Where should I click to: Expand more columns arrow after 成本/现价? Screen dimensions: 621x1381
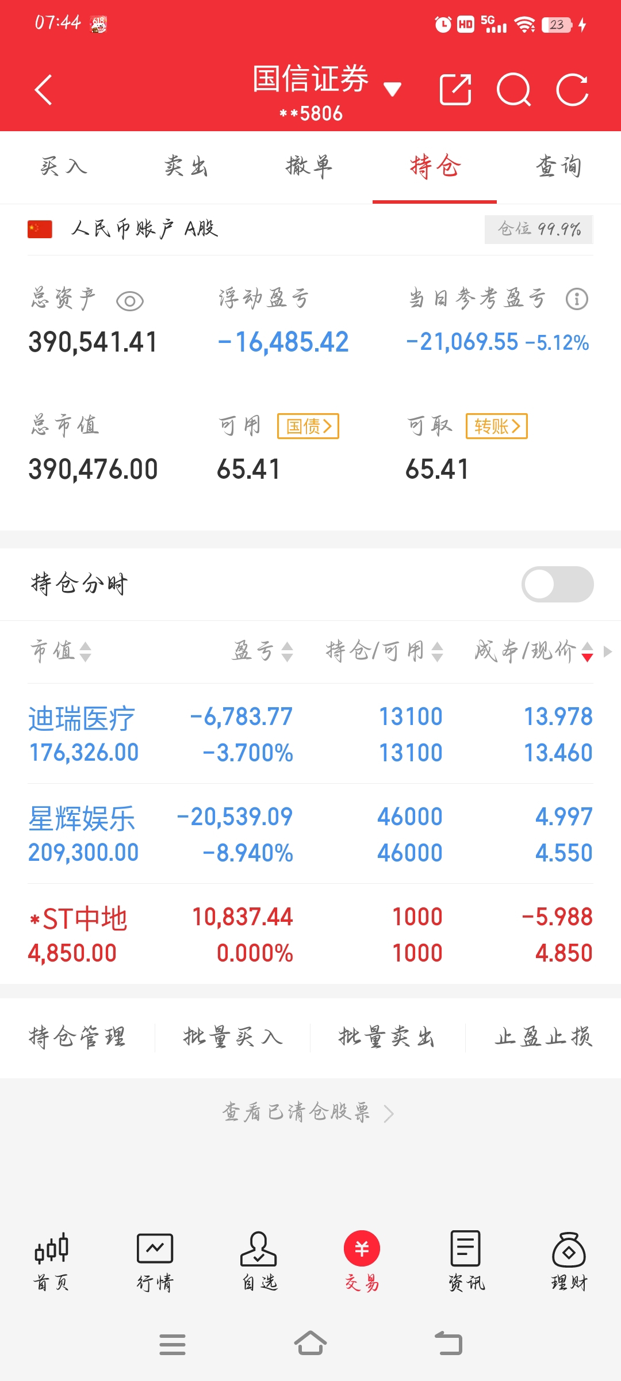pyautogui.click(x=608, y=651)
